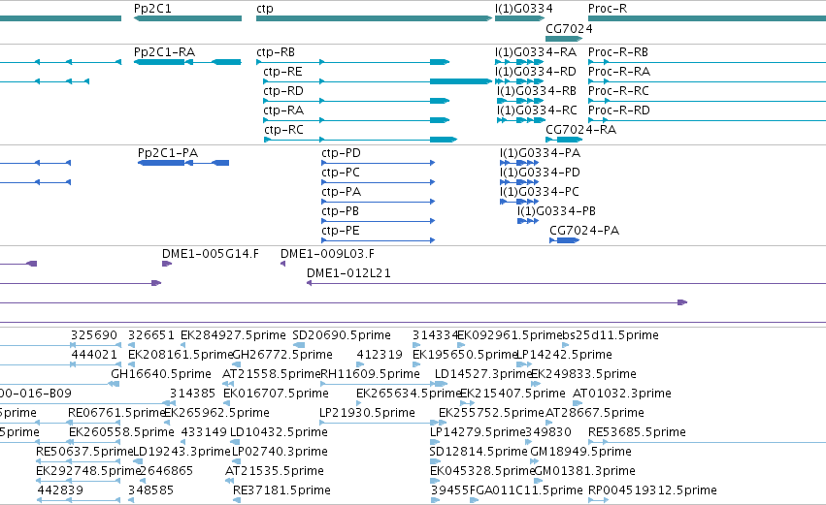The image size is (826, 505).
Task: Click the Proc-R gene bar
Action: (707, 18)
